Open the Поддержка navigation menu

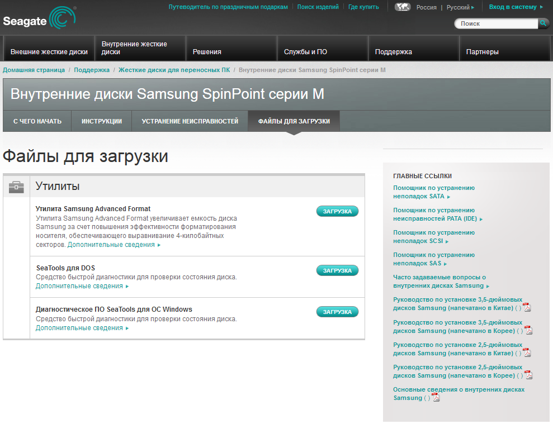393,52
